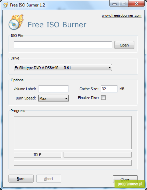Click the Burn Speed label

[26, 98]
